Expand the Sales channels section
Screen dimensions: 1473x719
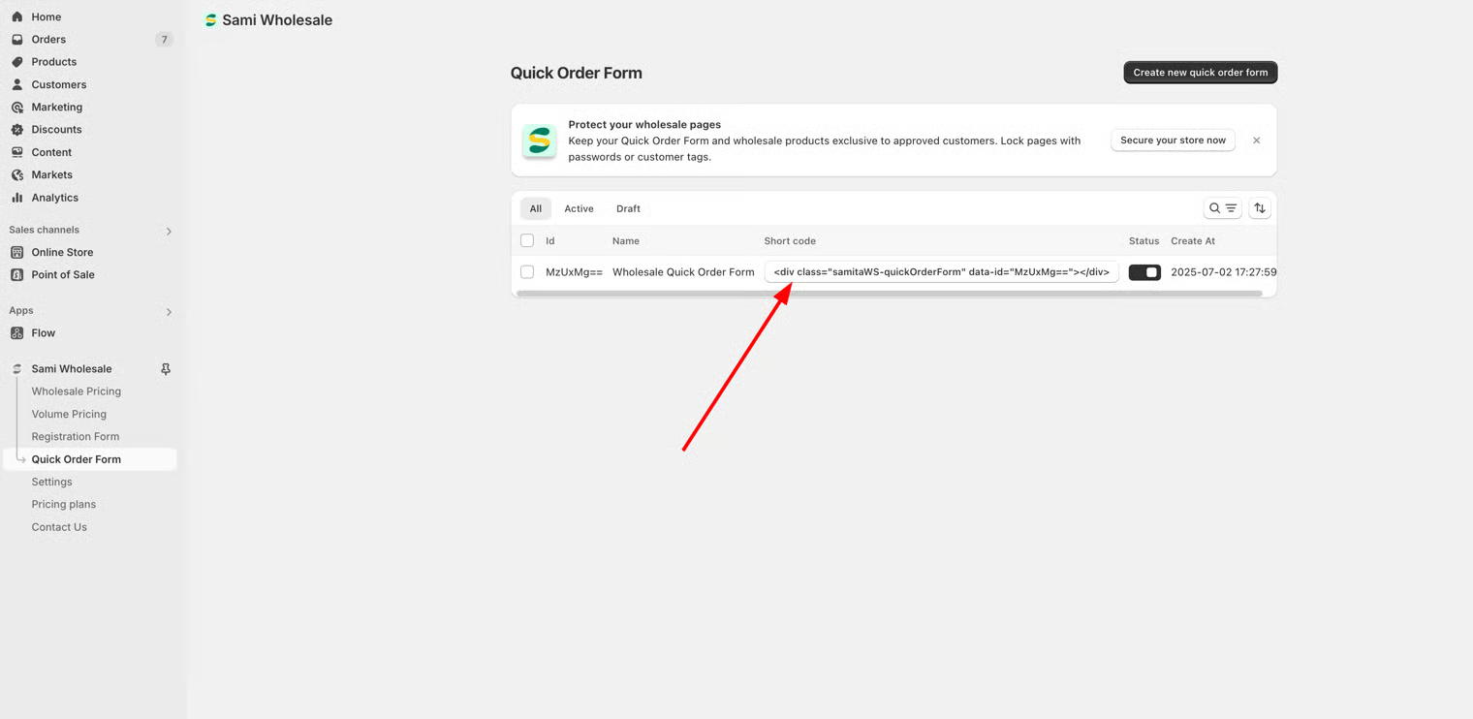(169, 231)
